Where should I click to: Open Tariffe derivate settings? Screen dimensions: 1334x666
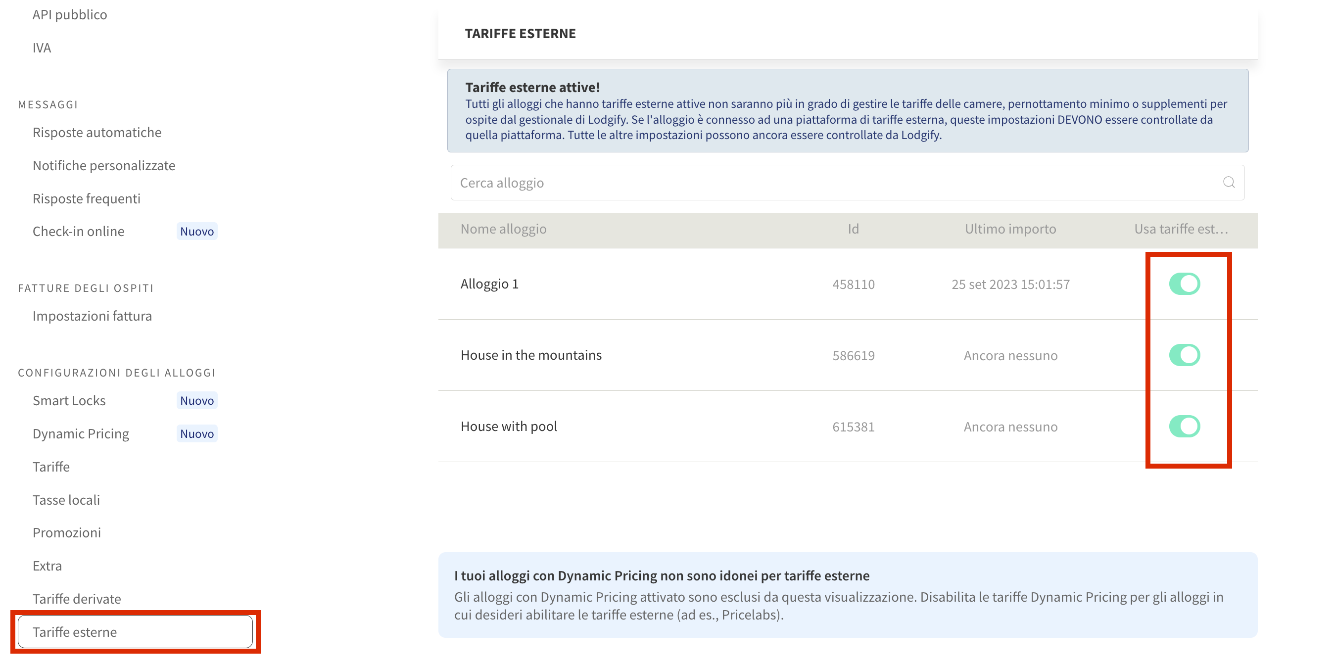click(x=77, y=599)
